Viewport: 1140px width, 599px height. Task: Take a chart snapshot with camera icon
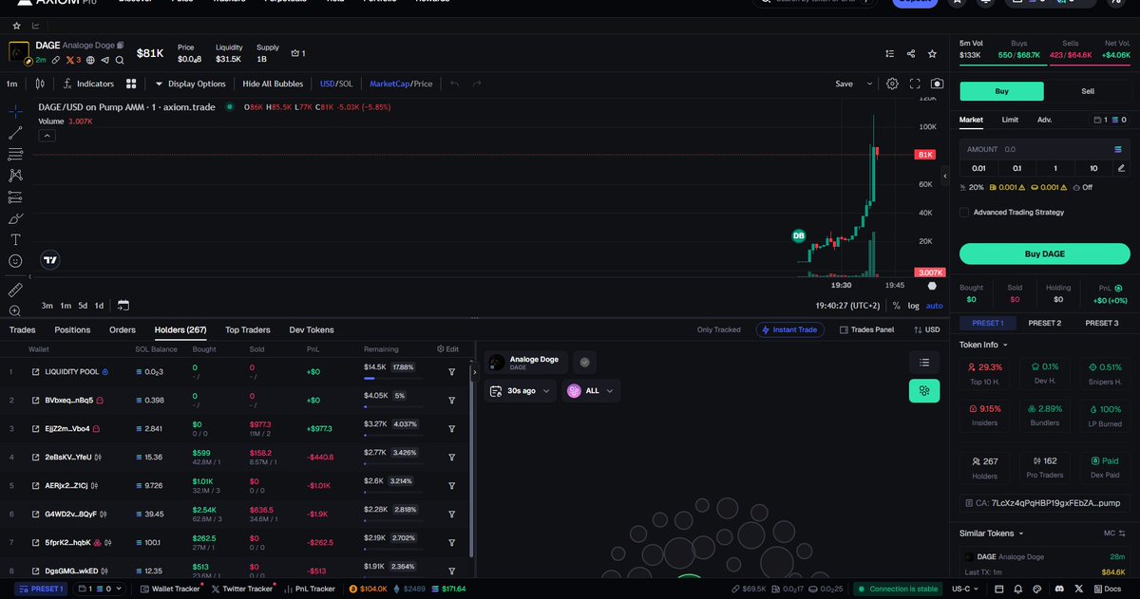pos(938,84)
